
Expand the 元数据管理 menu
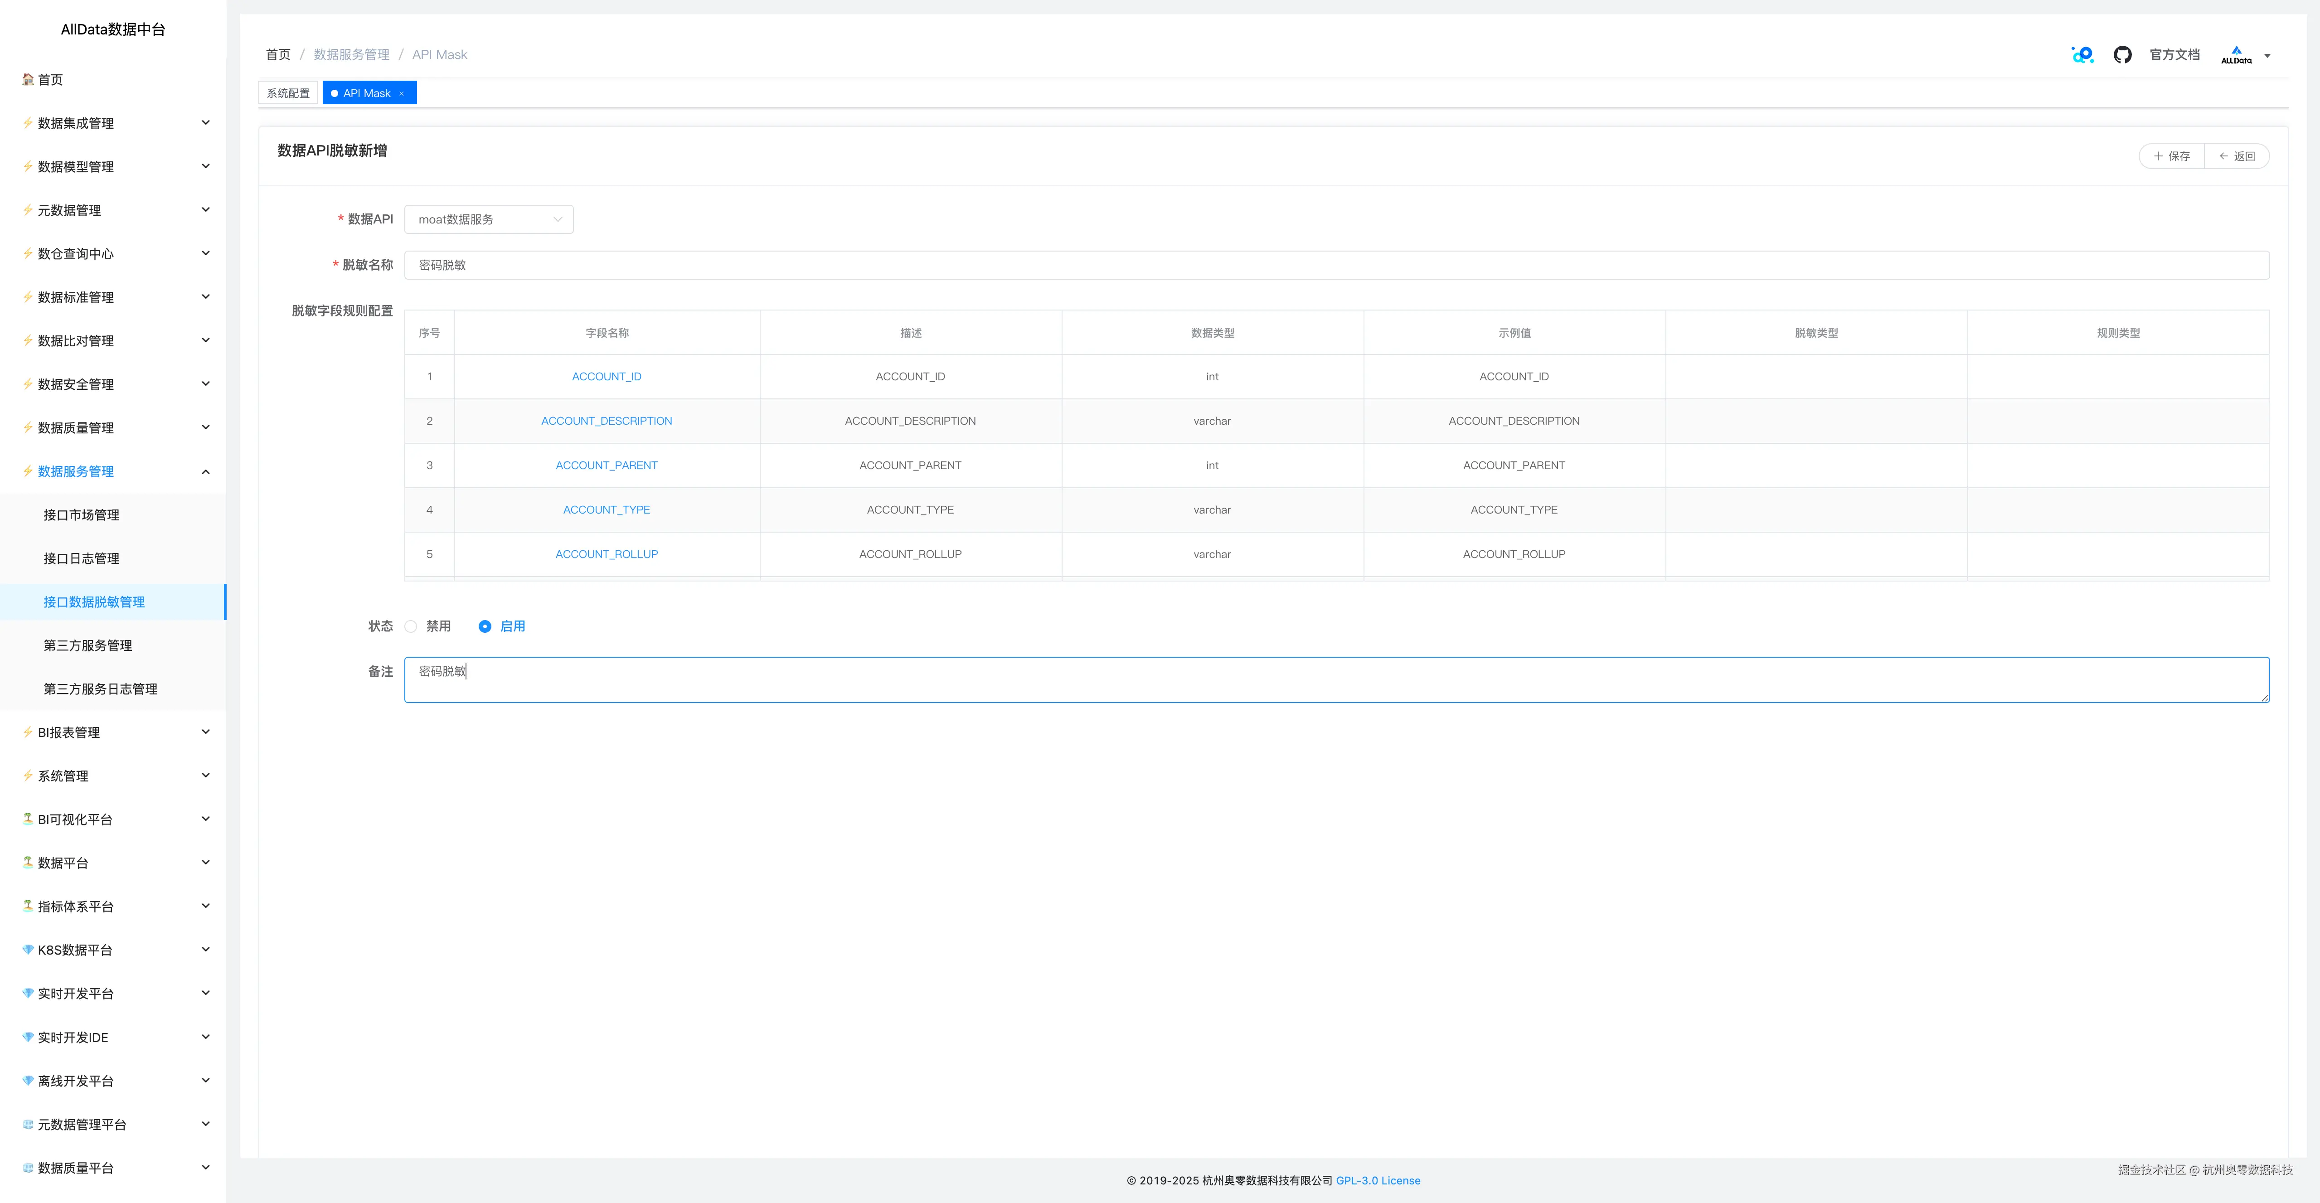coord(205,210)
